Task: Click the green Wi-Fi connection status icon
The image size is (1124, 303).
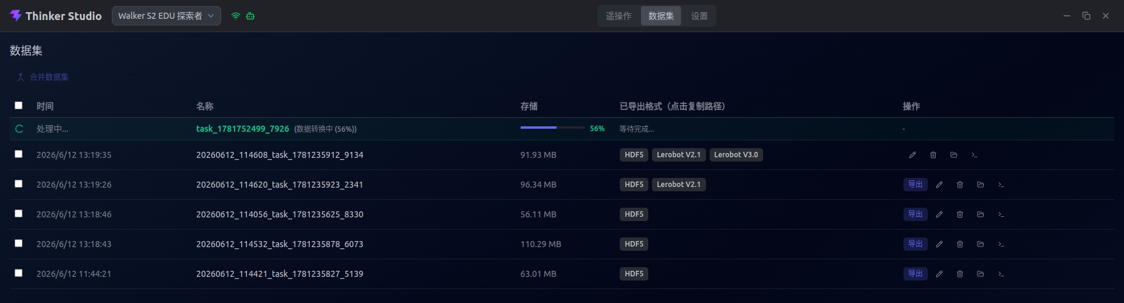Action: tap(236, 16)
